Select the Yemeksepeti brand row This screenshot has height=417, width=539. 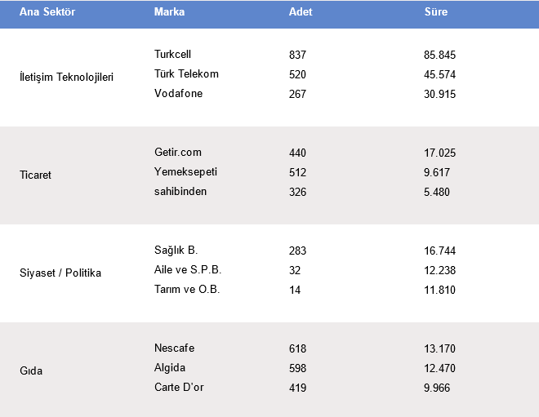point(185,172)
